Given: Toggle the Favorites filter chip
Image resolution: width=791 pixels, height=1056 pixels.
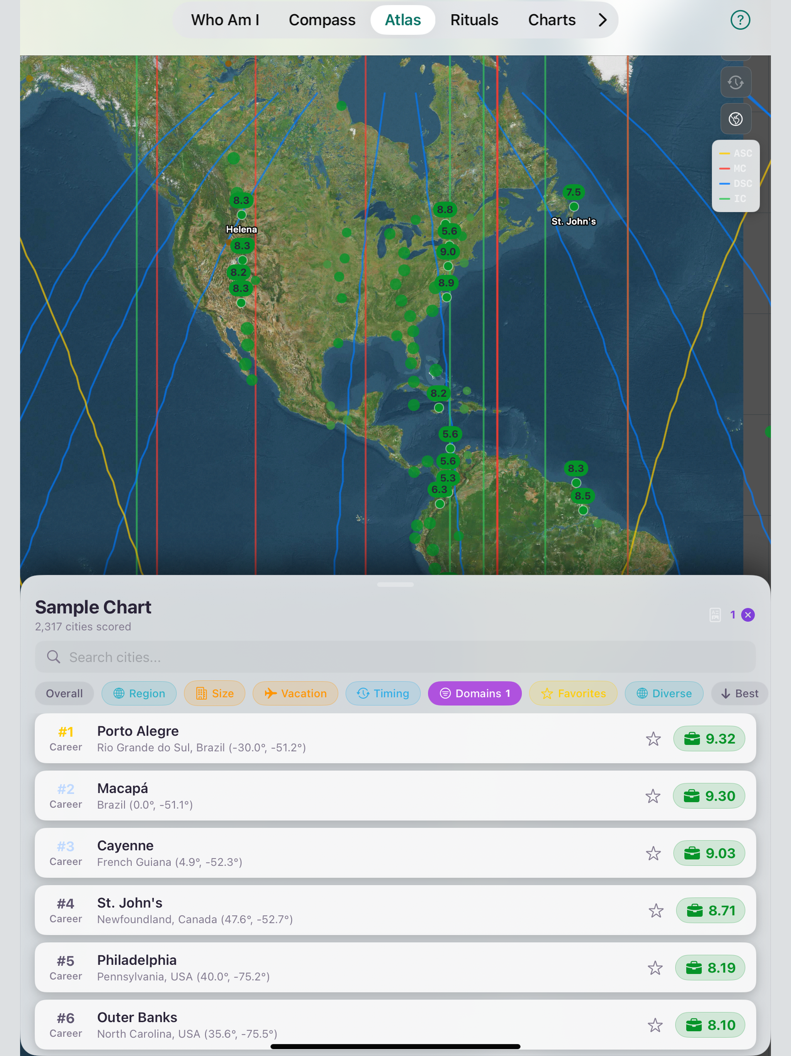Looking at the screenshot, I should point(573,693).
